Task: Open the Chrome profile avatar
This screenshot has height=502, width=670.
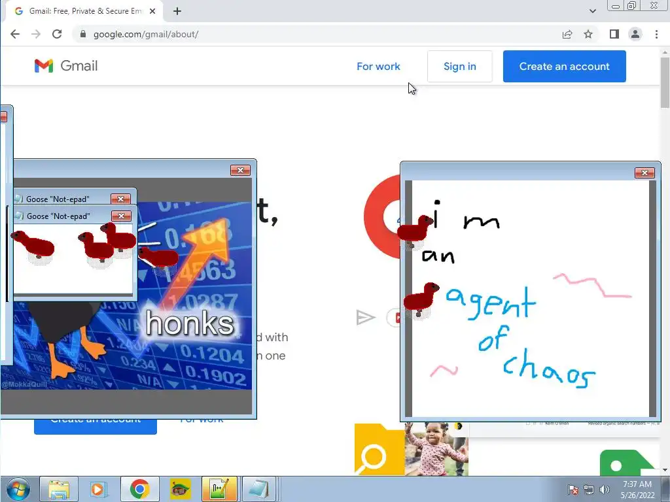Action: [635, 34]
